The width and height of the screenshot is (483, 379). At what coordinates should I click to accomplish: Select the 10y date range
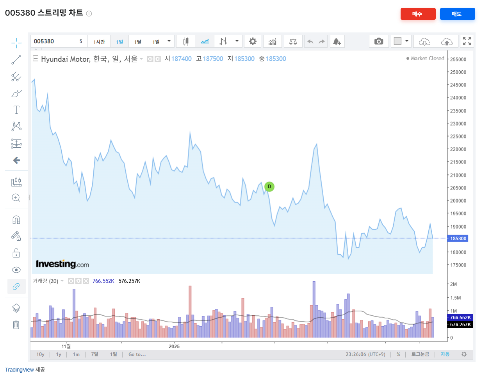tap(41, 354)
